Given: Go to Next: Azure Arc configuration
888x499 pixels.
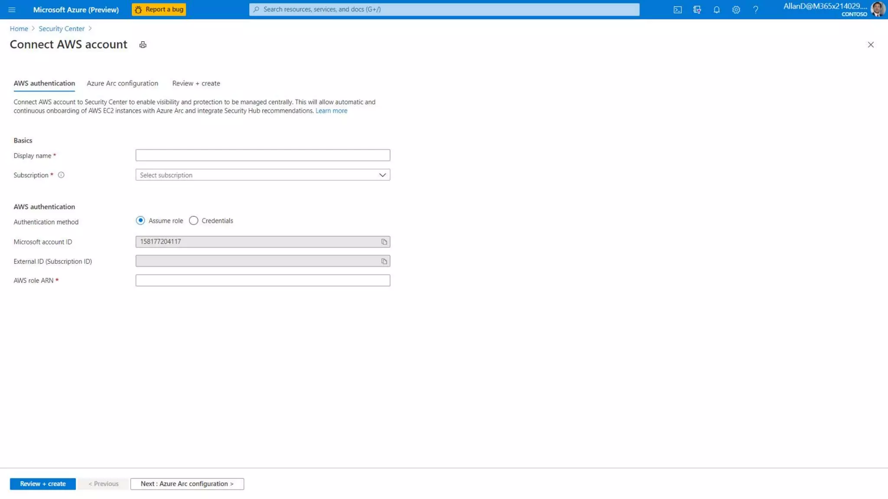Looking at the screenshot, I should [187, 483].
